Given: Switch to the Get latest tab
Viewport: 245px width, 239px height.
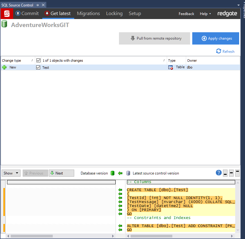Looking at the screenshot, I should (x=58, y=14).
